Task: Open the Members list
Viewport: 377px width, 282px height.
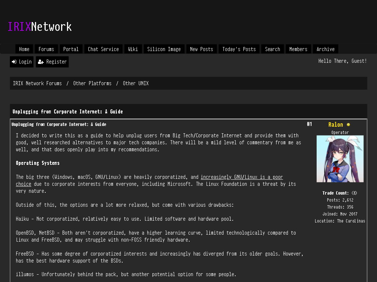Action: pos(298,49)
